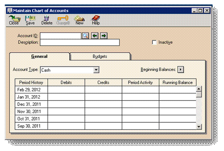
Task: Click the period history scroll up arrow
Action: click(x=199, y=89)
